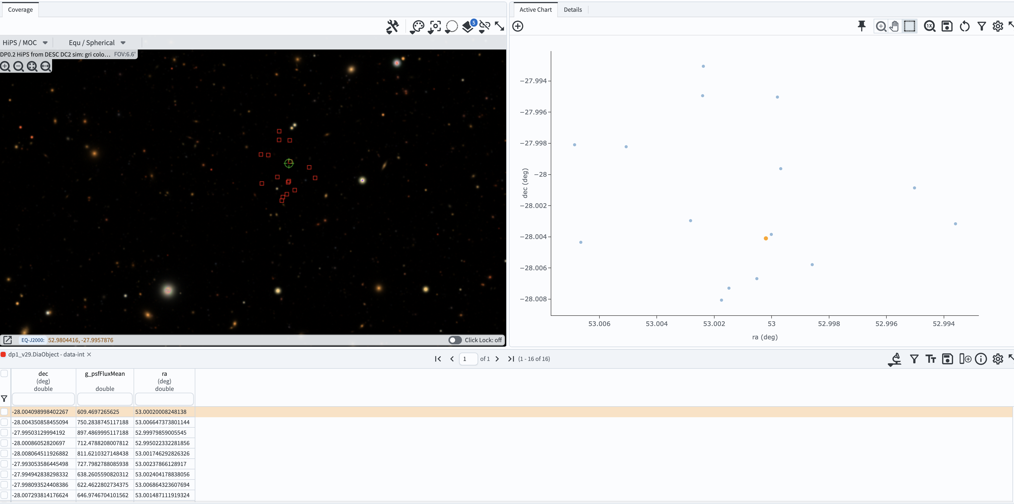1014x504 pixels.
Task: Select the Coverage tab
Action: [x=20, y=9]
